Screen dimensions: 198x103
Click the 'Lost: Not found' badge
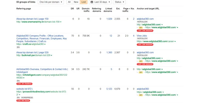[23, 100]
